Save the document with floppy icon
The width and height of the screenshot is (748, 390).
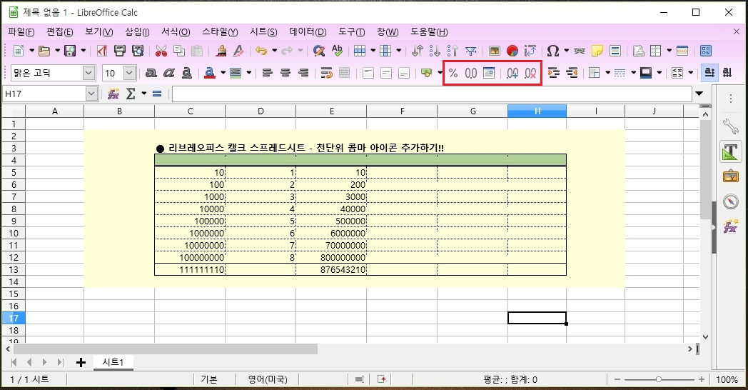70,51
